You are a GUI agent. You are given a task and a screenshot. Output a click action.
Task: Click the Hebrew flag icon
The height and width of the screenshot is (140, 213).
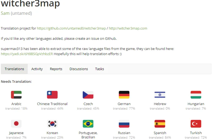tap(160, 95)
